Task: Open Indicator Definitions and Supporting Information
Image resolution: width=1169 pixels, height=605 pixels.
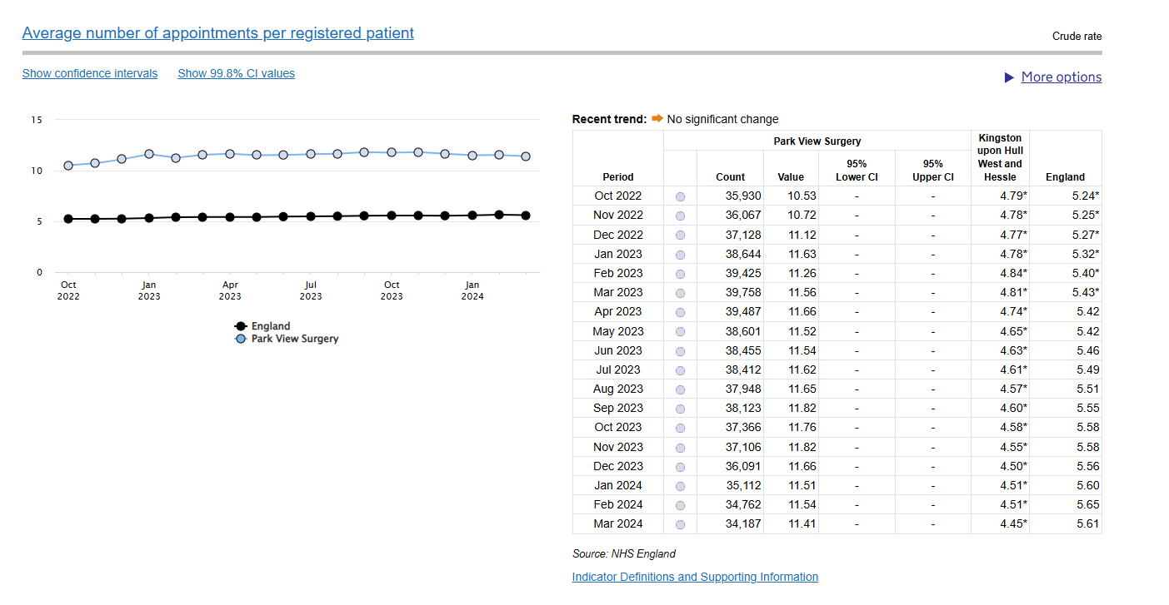Action: click(x=695, y=577)
